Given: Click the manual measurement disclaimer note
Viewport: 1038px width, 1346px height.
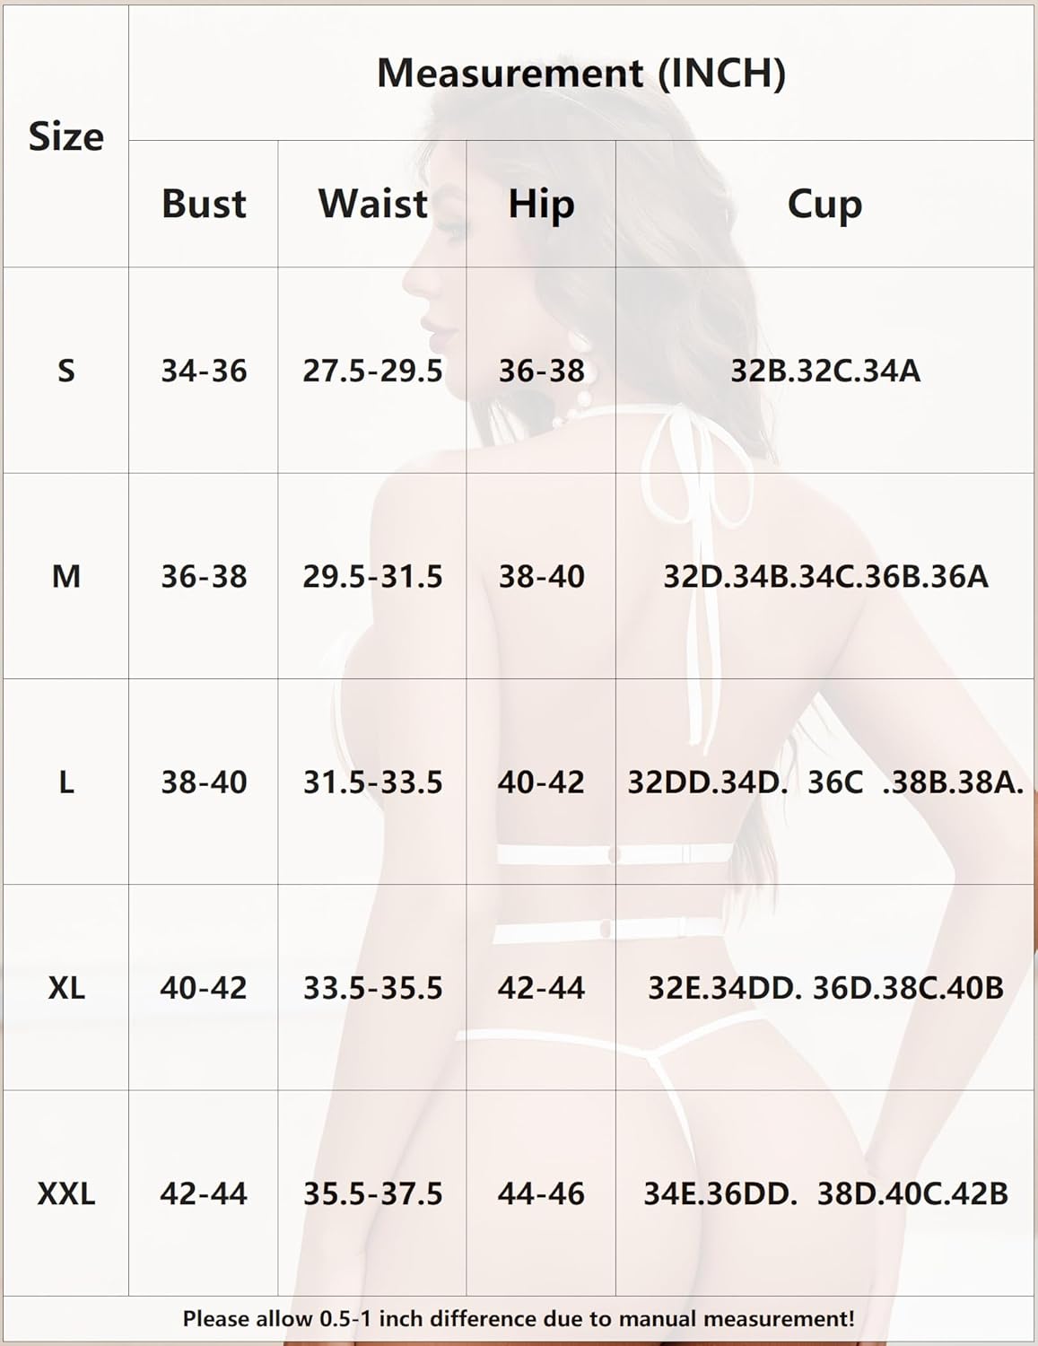Looking at the screenshot, I should [519, 1319].
